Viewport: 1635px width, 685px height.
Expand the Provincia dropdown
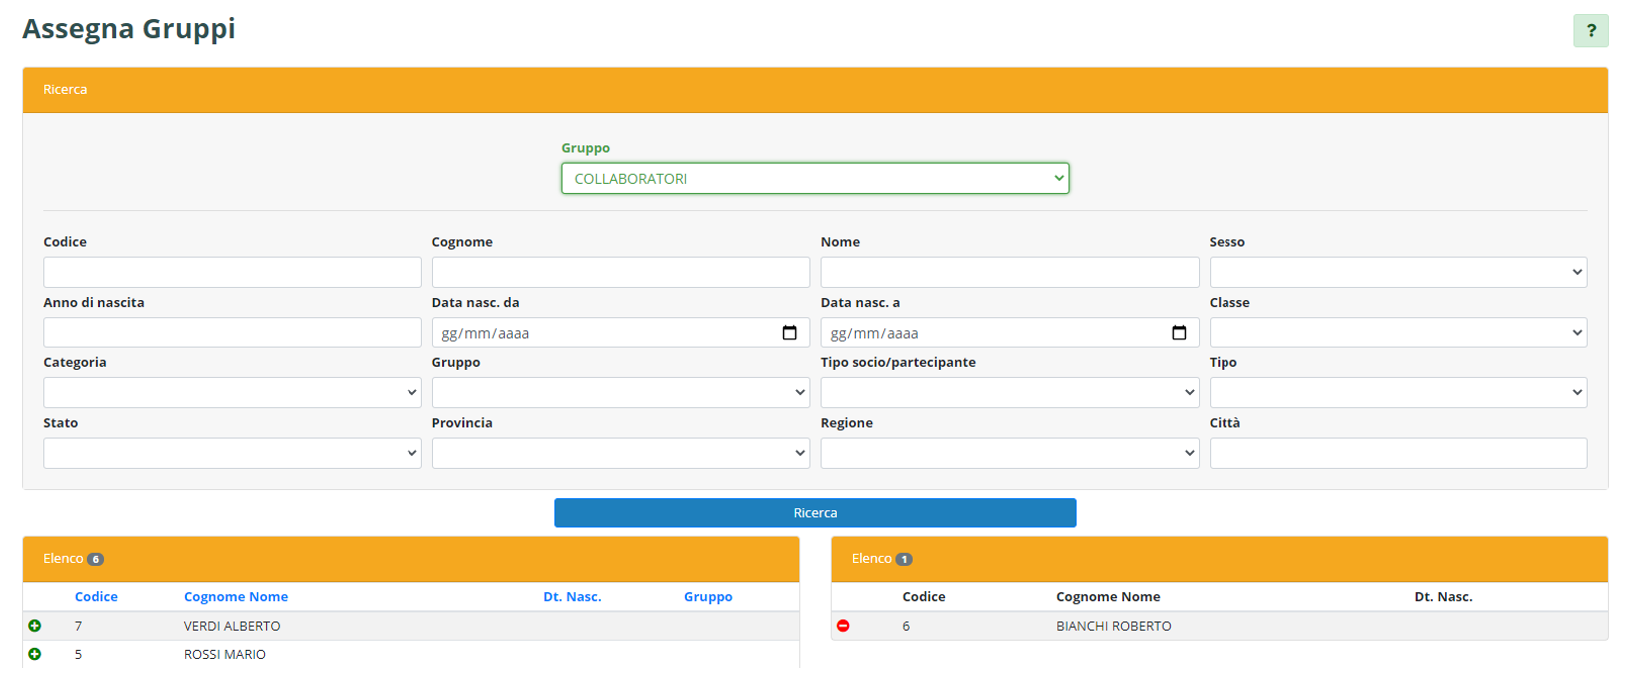tap(620, 453)
